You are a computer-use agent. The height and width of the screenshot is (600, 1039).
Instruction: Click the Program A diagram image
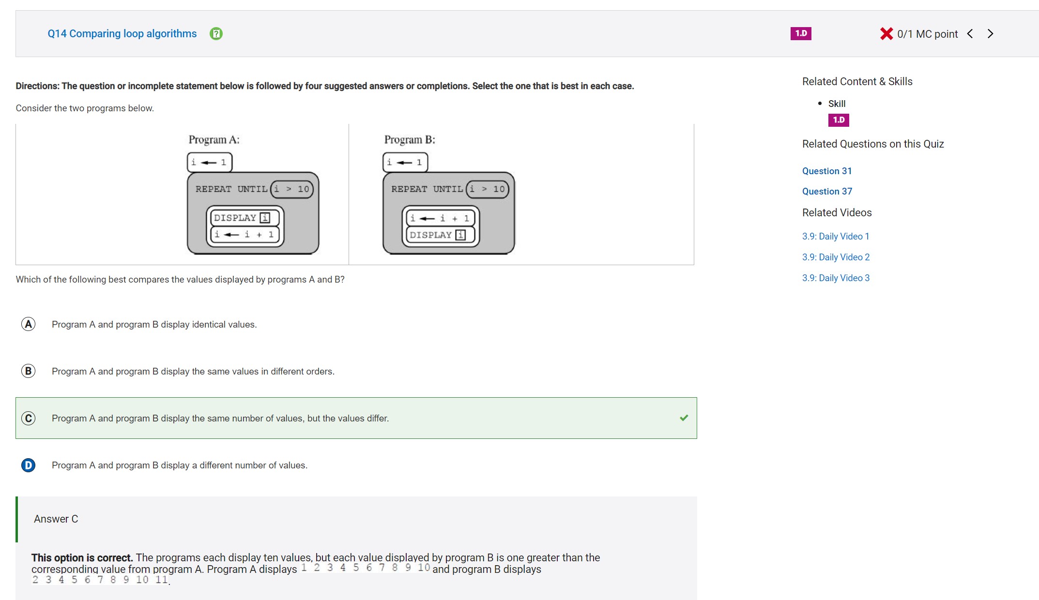tap(253, 194)
